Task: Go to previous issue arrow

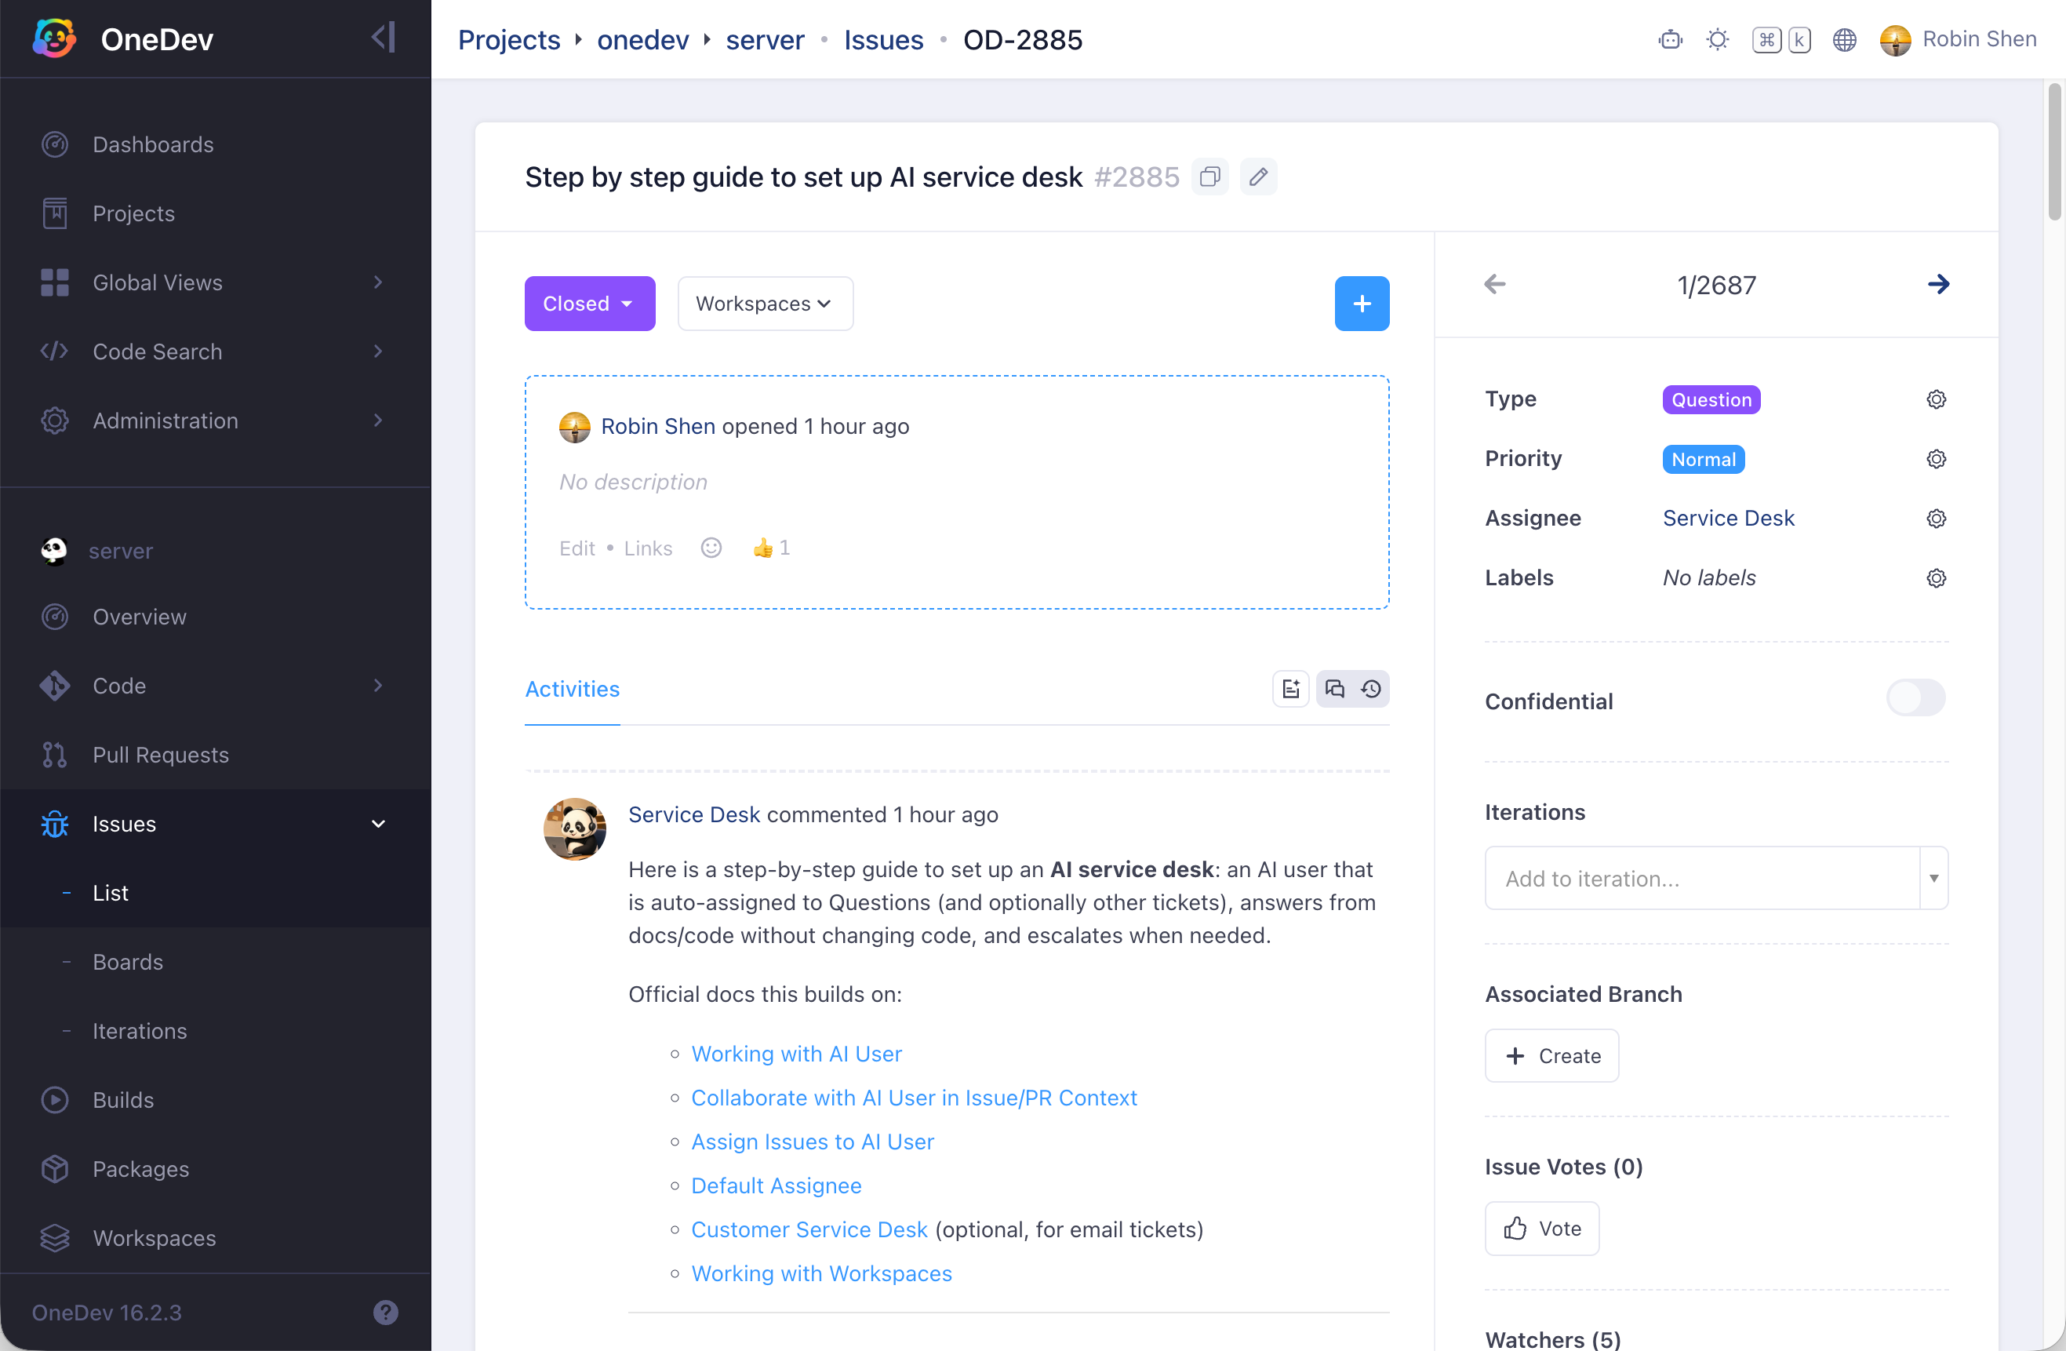Action: click(x=1494, y=284)
